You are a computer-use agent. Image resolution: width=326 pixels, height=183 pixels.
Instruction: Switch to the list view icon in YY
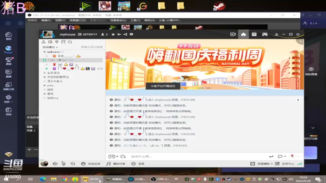tap(254, 34)
